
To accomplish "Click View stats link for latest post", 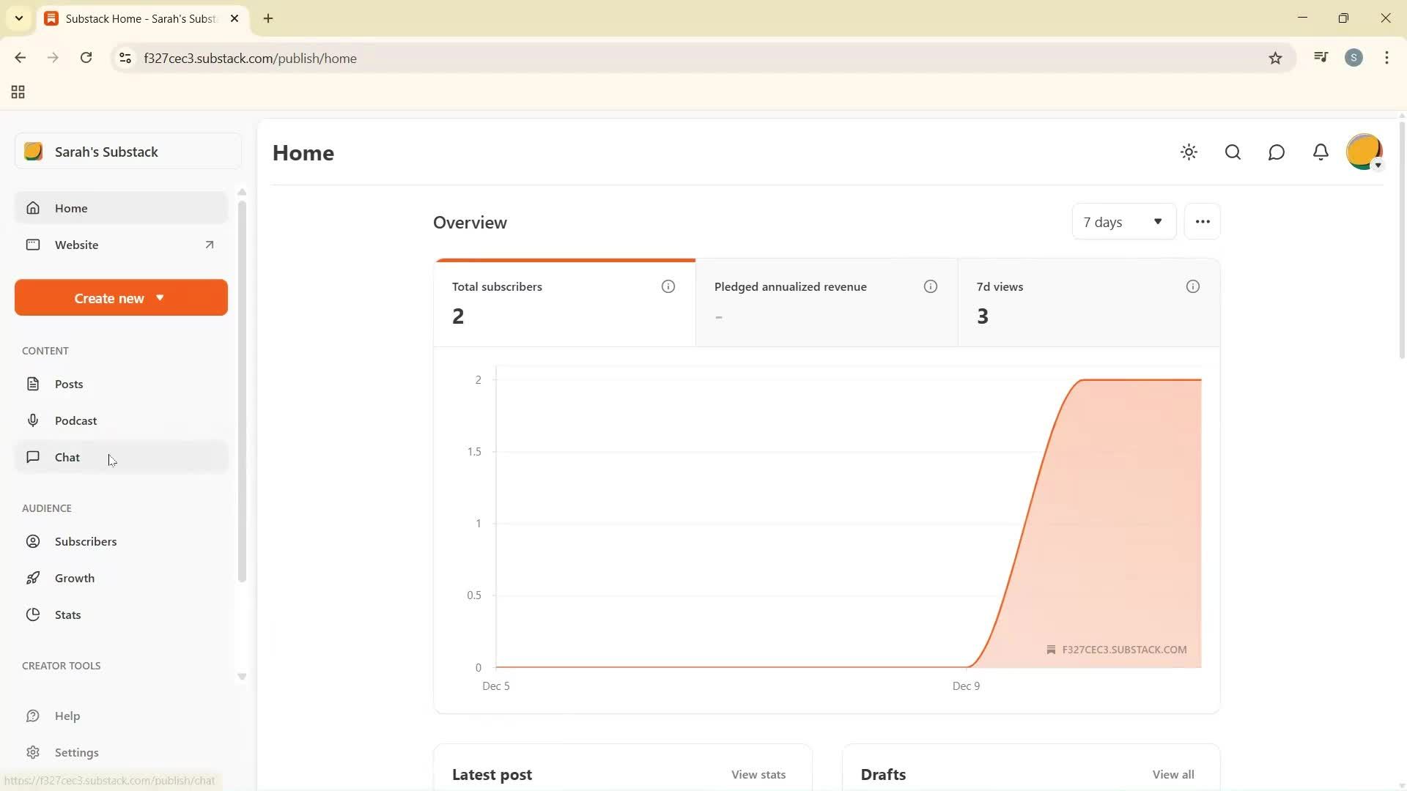I will (x=758, y=774).
